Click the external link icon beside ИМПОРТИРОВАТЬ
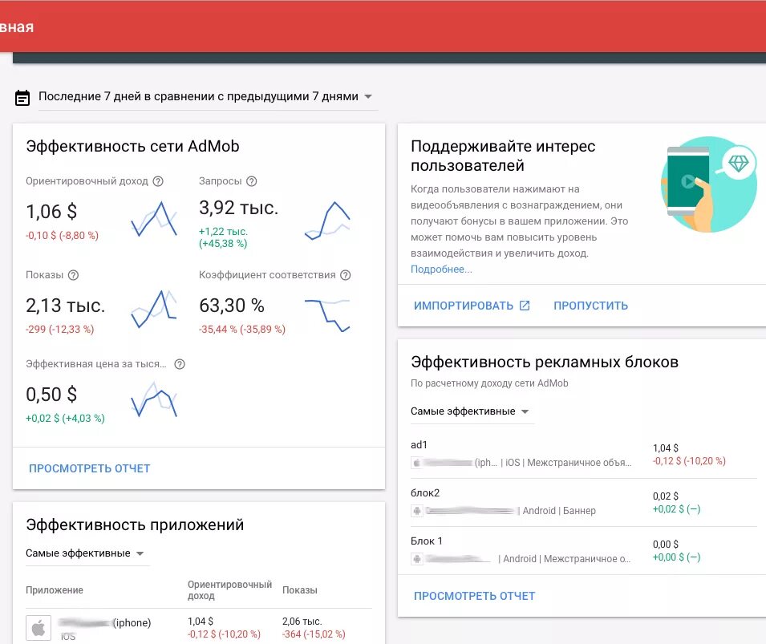 click(x=525, y=306)
